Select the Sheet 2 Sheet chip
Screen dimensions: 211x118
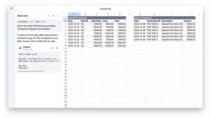click(x=41, y=21)
